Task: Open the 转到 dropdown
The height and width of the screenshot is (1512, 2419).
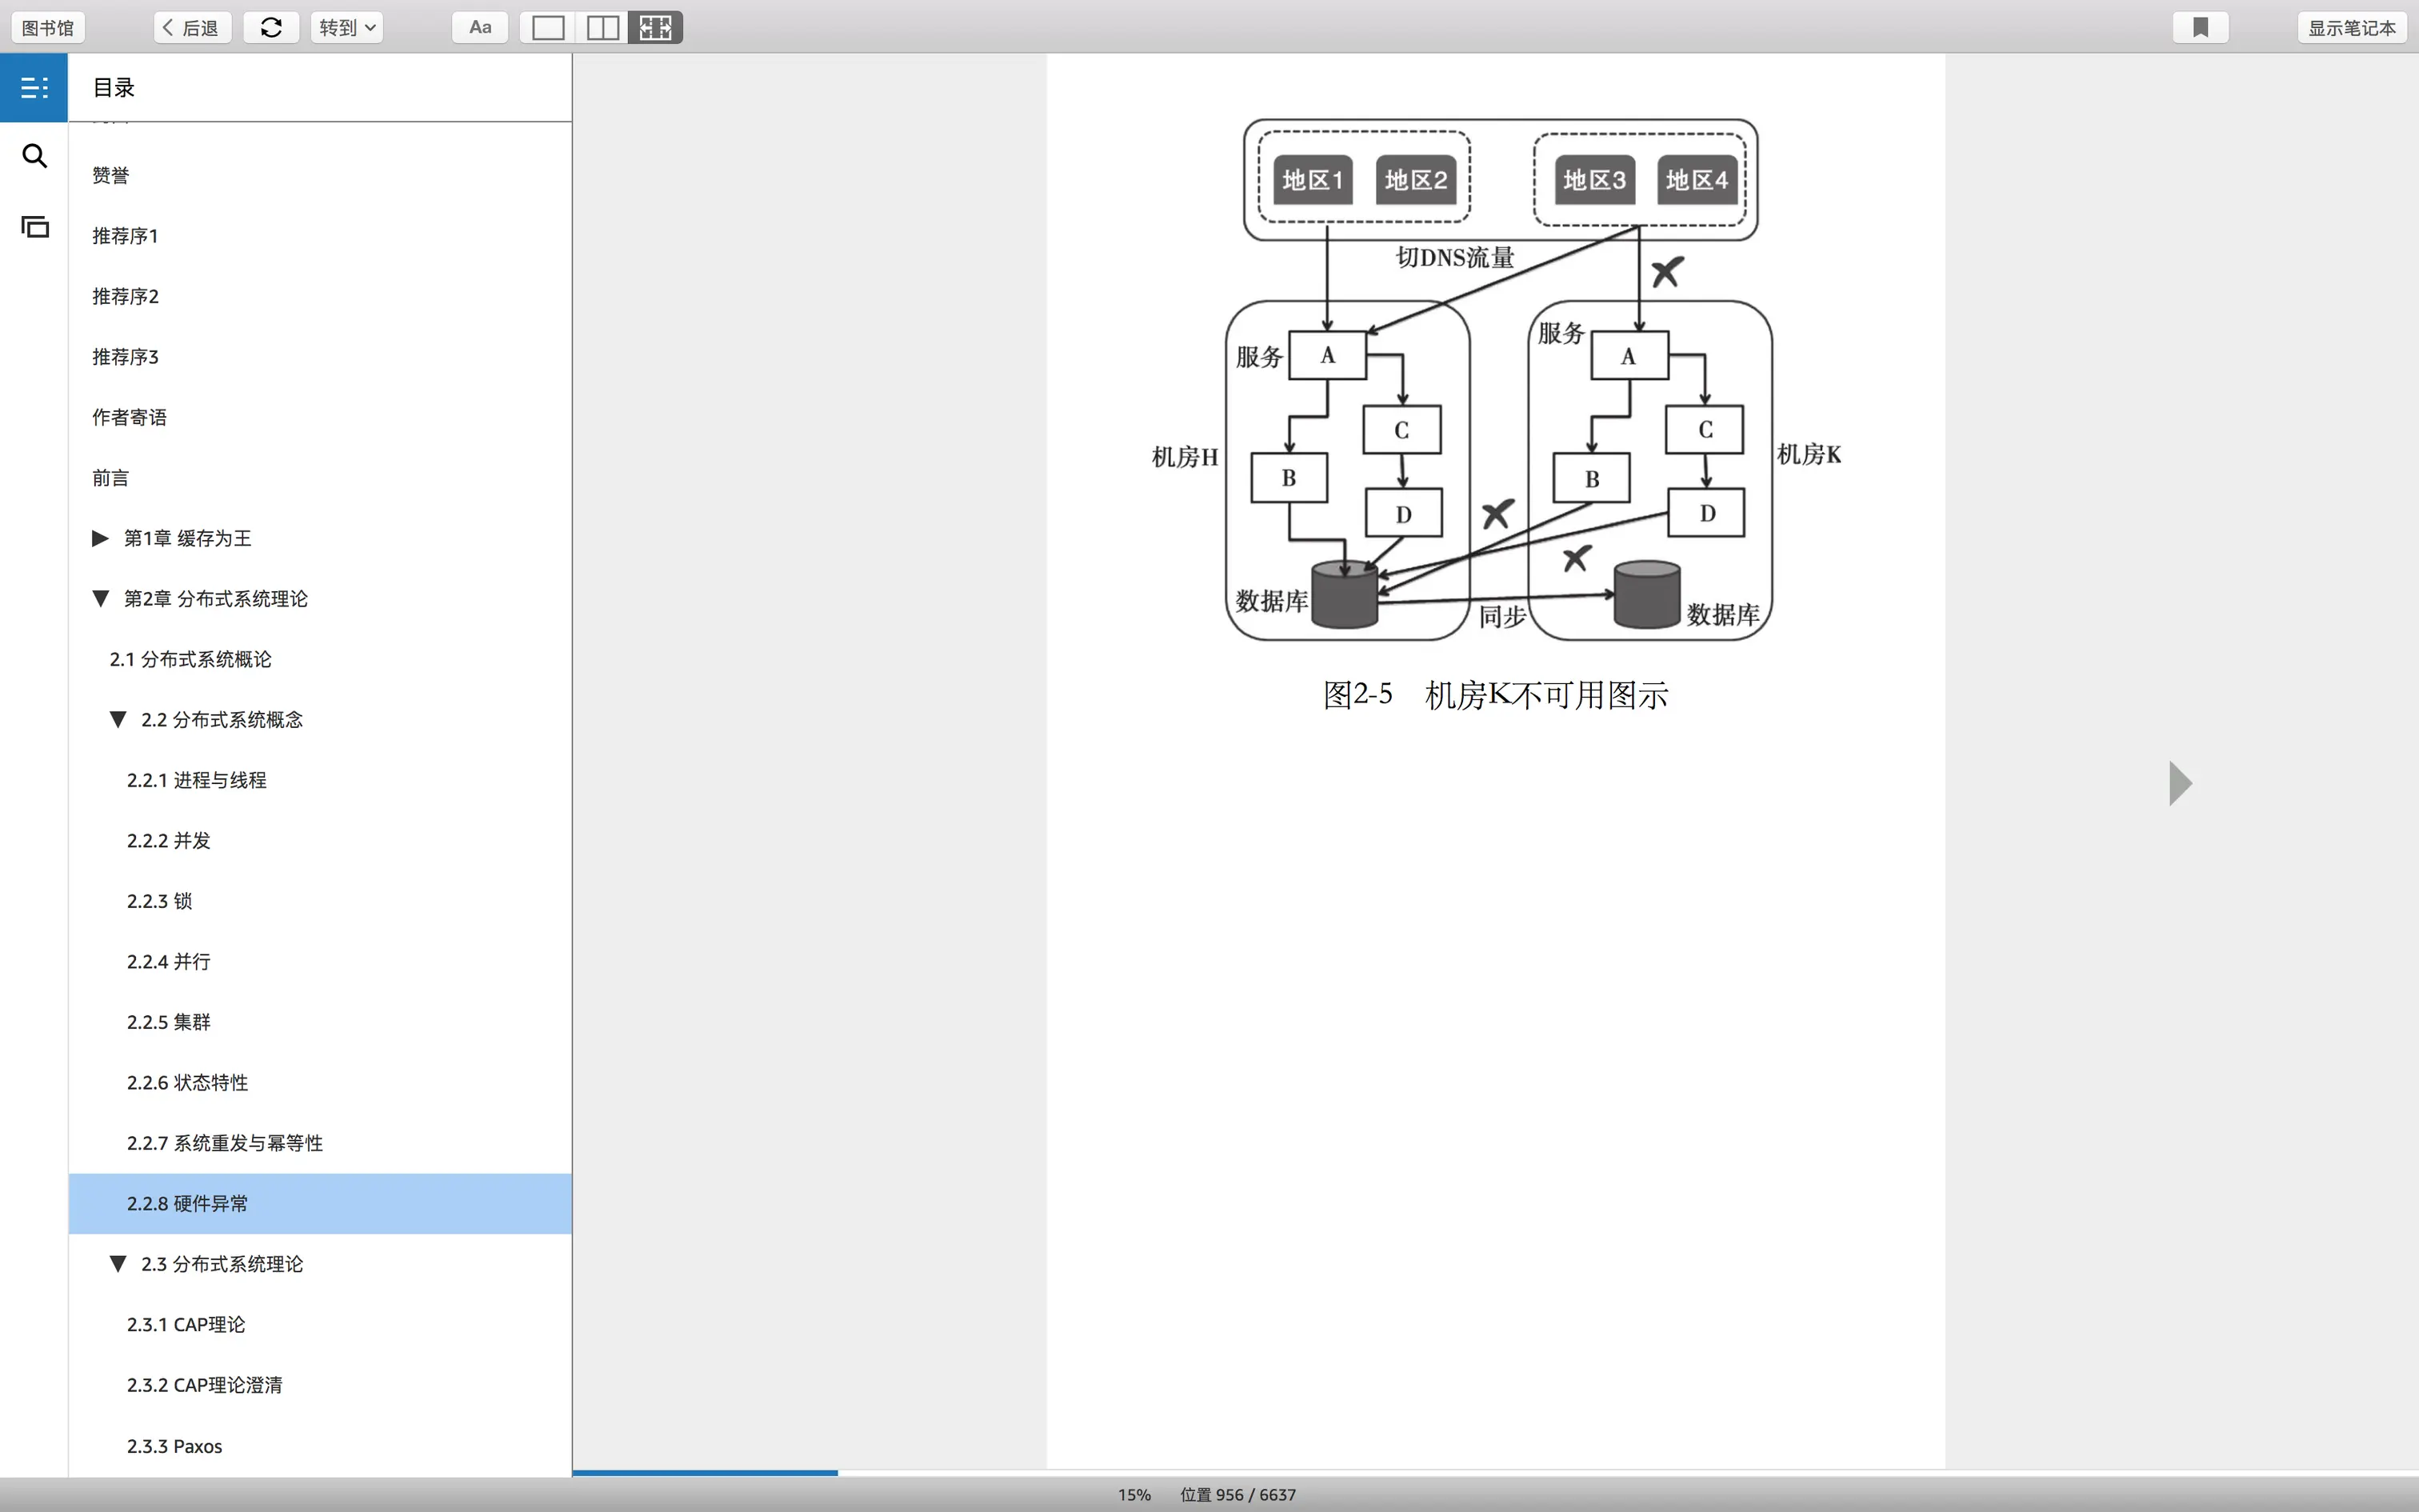Action: pyautogui.click(x=347, y=27)
